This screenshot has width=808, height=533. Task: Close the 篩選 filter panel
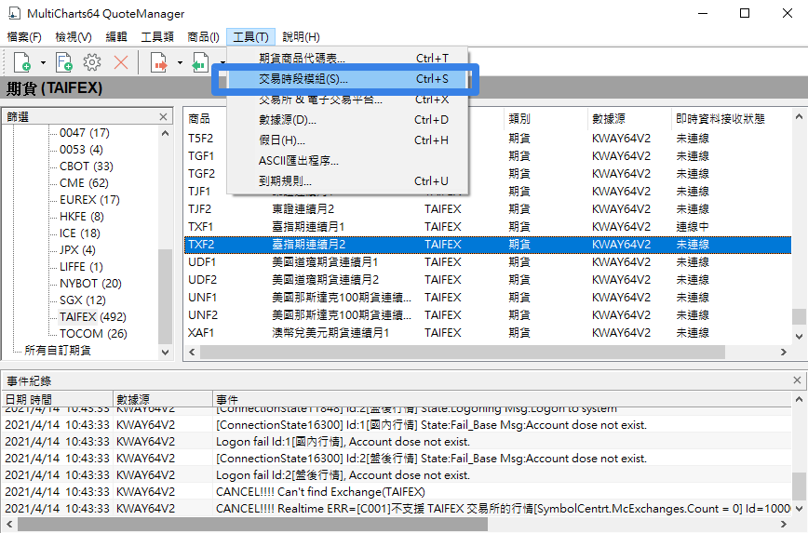click(x=163, y=117)
